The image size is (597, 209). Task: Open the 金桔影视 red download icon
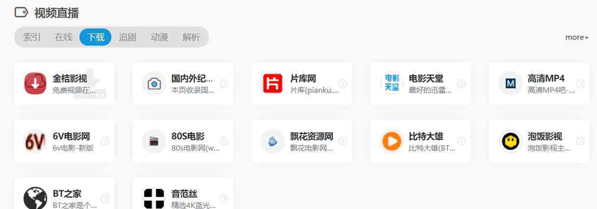coord(35,83)
